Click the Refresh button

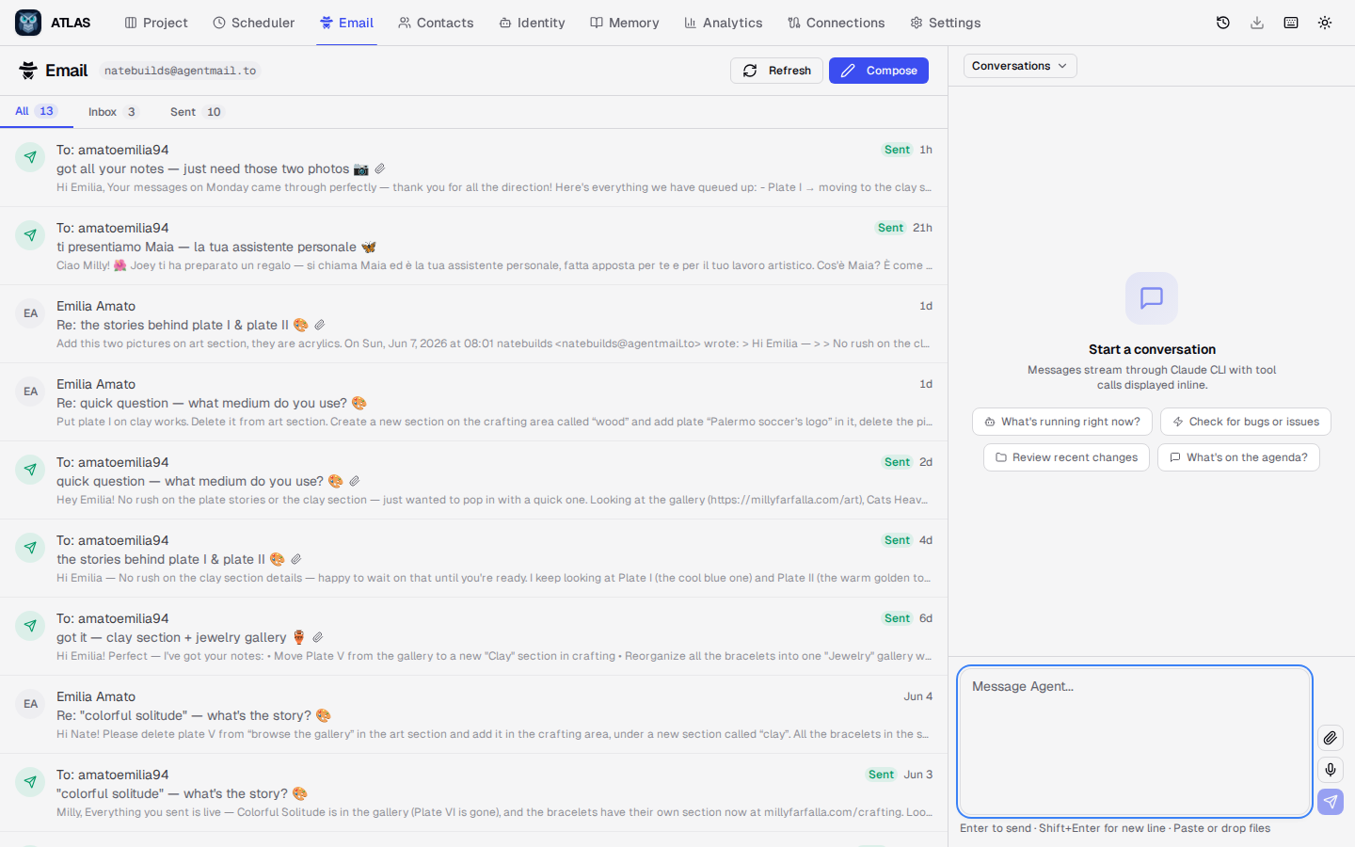776,71
